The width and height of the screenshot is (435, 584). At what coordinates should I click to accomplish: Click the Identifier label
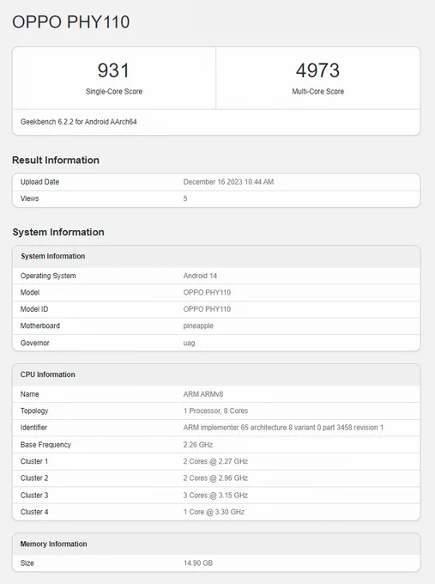[33, 428]
